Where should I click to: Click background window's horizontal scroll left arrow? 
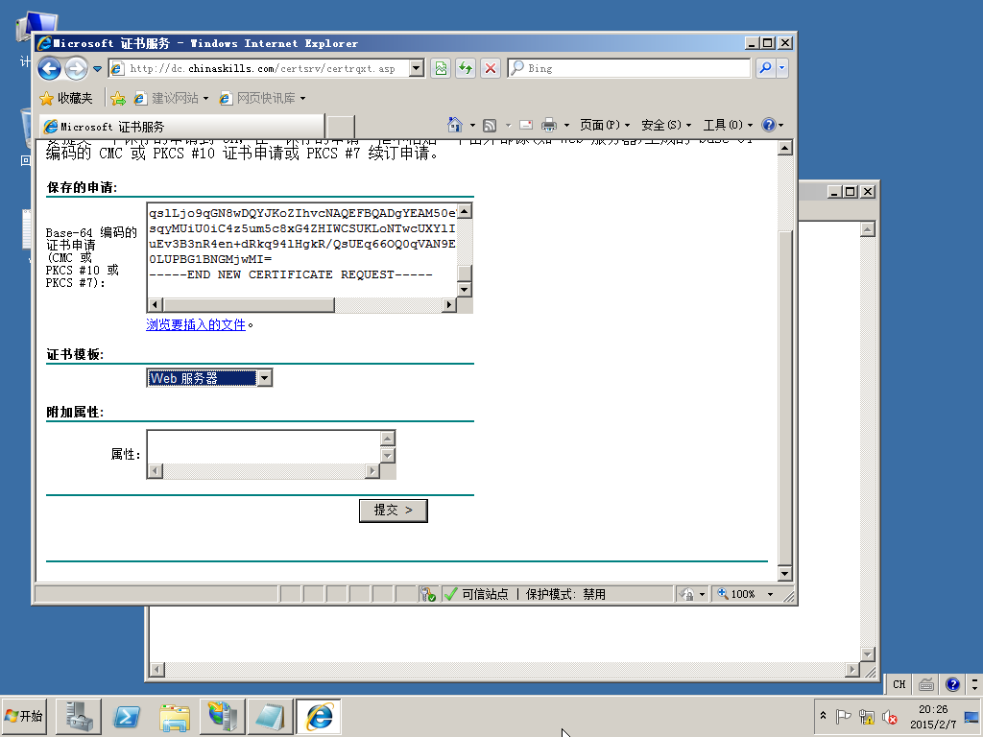click(157, 670)
